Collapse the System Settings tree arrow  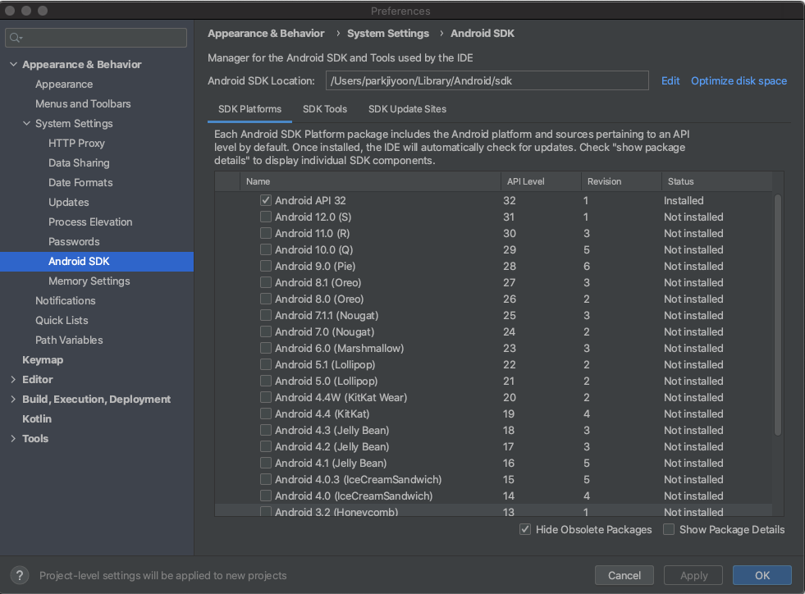click(x=27, y=123)
